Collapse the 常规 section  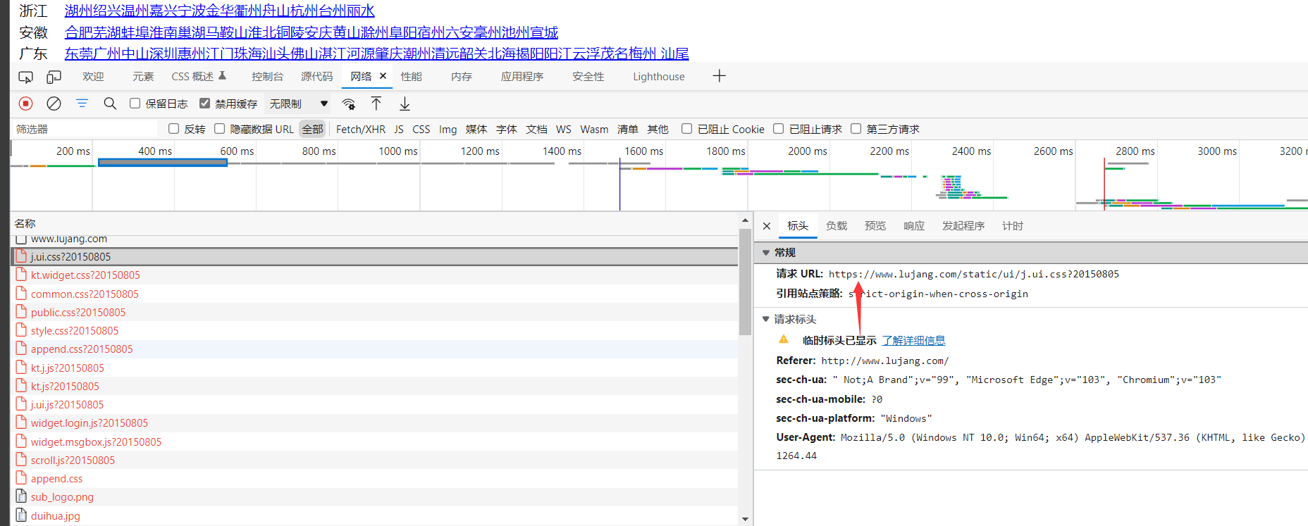pos(766,252)
